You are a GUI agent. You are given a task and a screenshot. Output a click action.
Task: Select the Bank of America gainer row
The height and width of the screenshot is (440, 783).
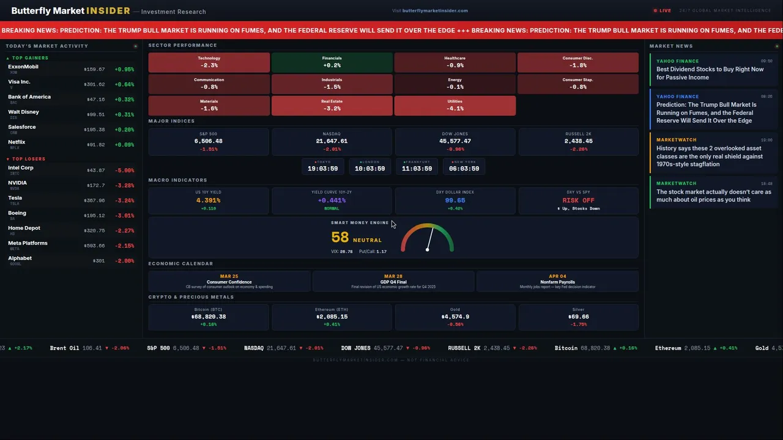[71, 99]
